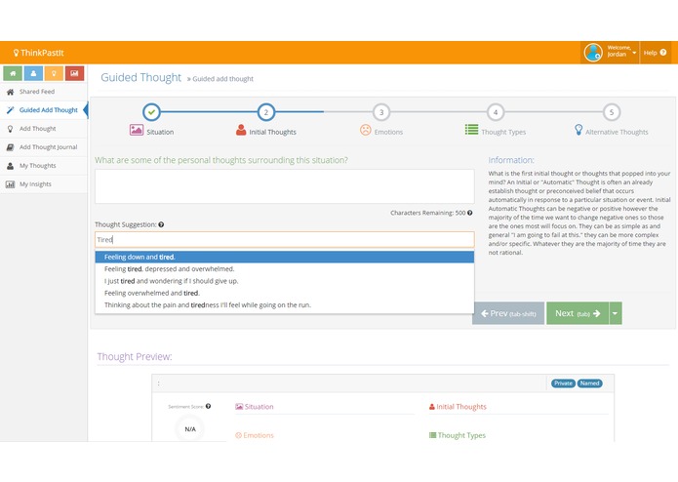Click the pencil icon beside Guided Add Thought
This screenshot has height=482, width=678.
tap(11, 110)
